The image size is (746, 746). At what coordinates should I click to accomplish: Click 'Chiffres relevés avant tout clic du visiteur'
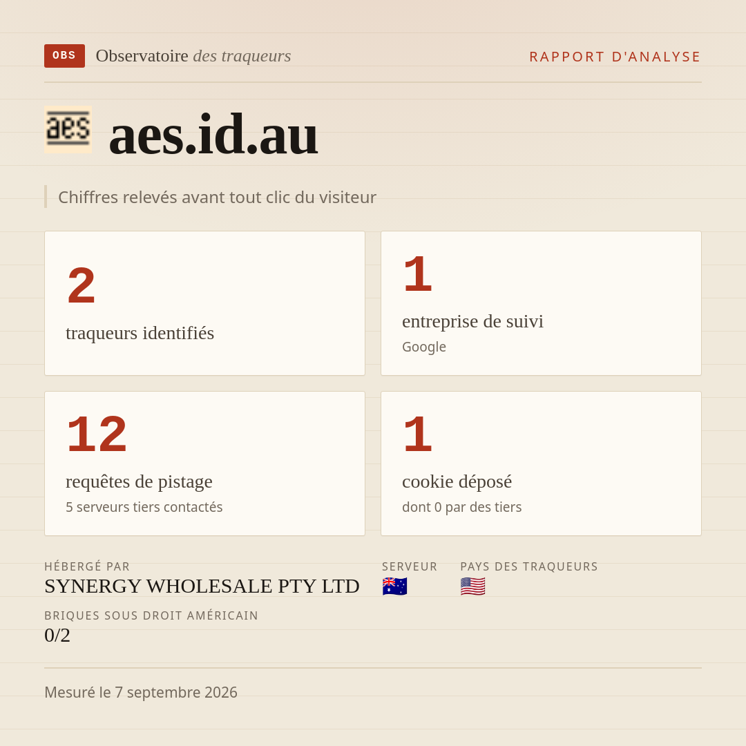[x=217, y=197]
